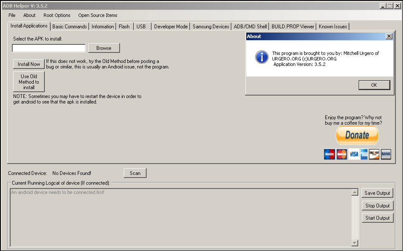Click the Donate PayPal button

[x=357, y=135]
